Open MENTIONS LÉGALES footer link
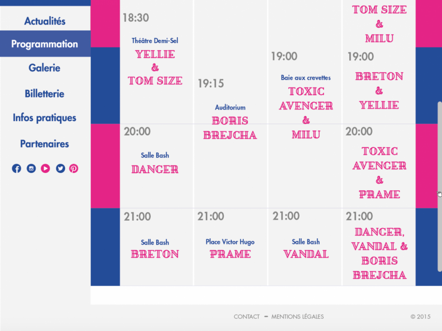Screen dimensions: 442x331 pyautogui.click(x=297, y=317)
